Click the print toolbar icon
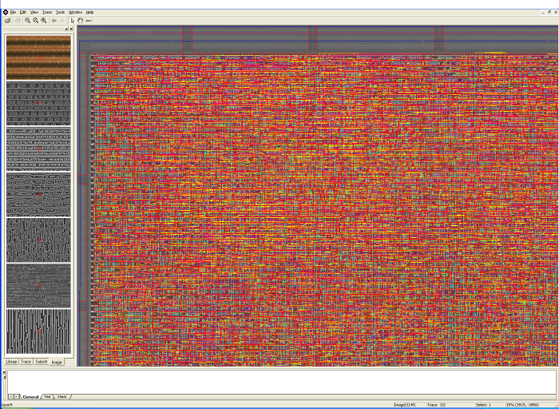Screen dimensions: 559x409 pos(17,21)
